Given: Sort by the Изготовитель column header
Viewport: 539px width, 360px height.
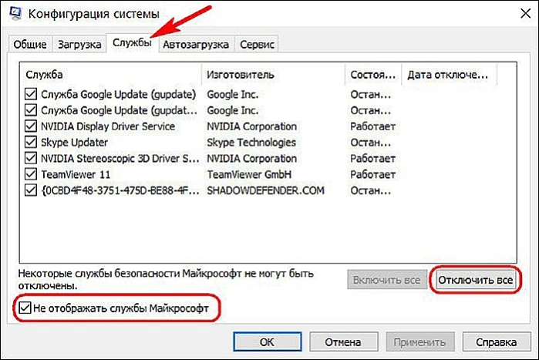Looking at the screenshot, I should [273, 75].
